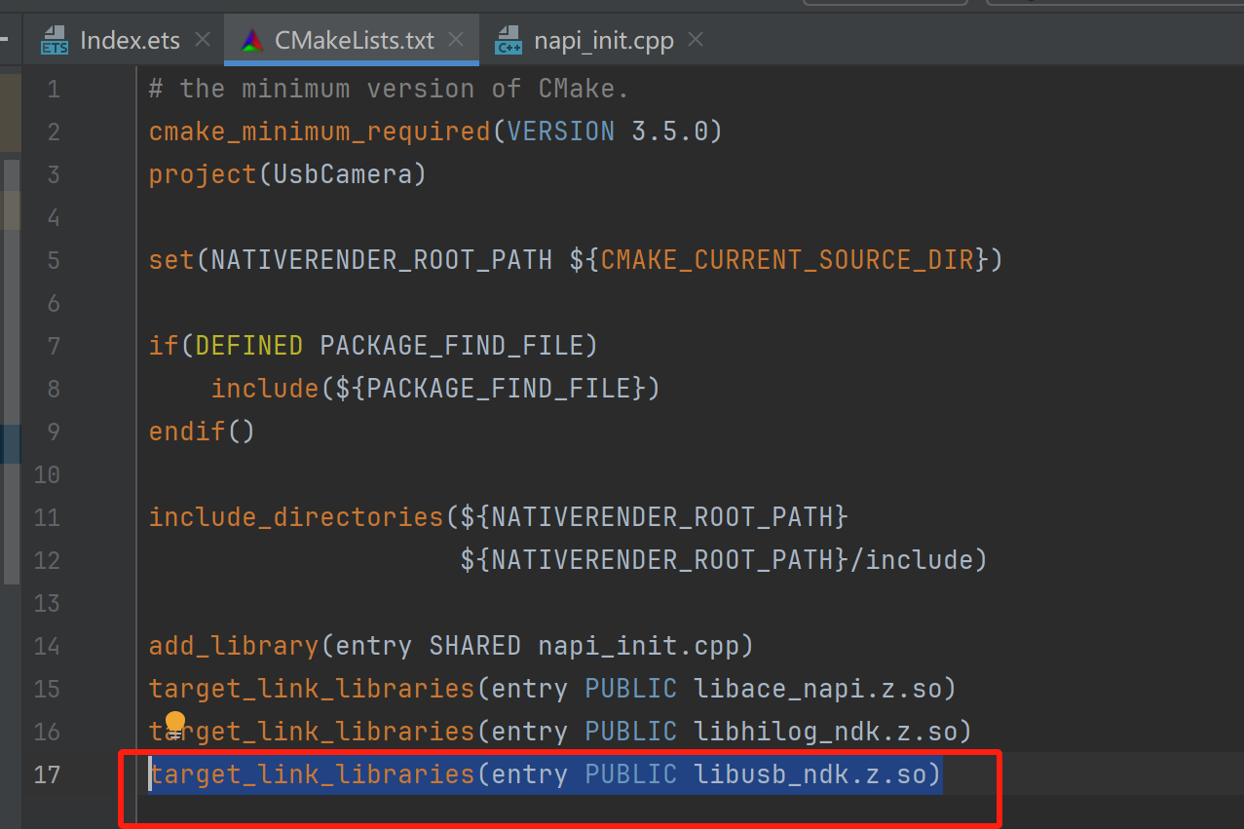Close the napi_init.cpp tab

click(695, 40)
